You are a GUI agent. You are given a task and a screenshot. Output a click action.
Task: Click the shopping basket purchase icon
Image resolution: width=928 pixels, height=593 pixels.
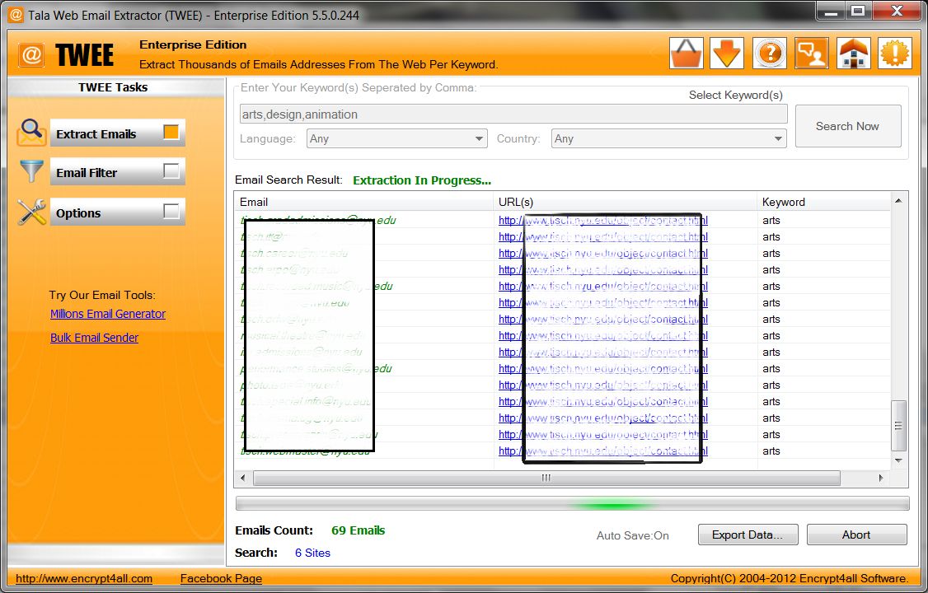coord(687,54)
